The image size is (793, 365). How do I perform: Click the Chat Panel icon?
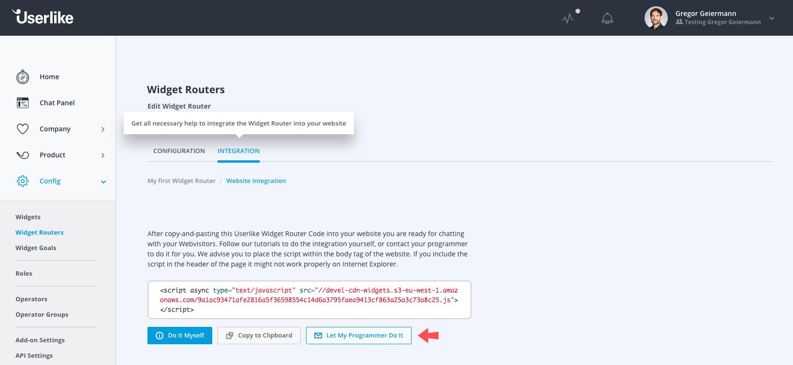coord(23,103)
